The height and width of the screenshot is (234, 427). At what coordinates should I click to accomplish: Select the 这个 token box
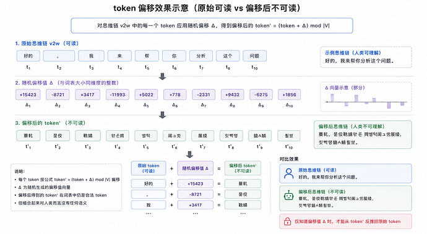click(x=228, y=56)
